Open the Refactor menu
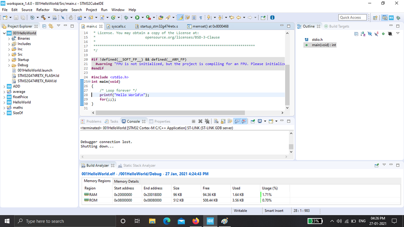 (43, 10)
